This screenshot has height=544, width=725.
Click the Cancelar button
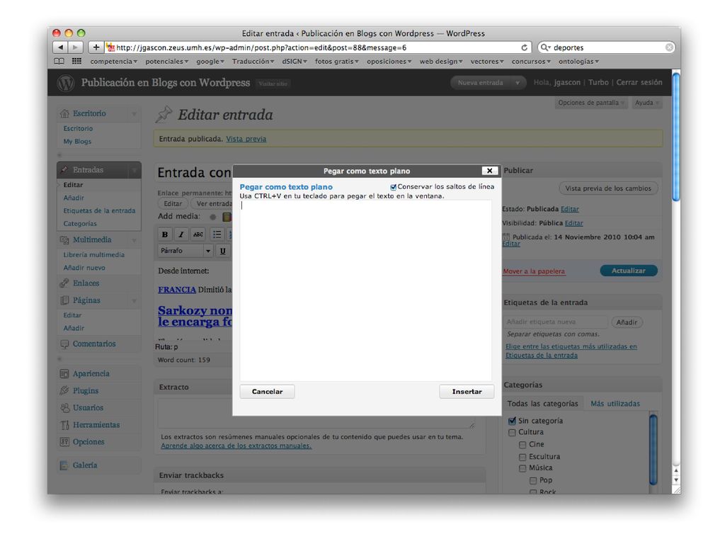(x=267, y=391)
